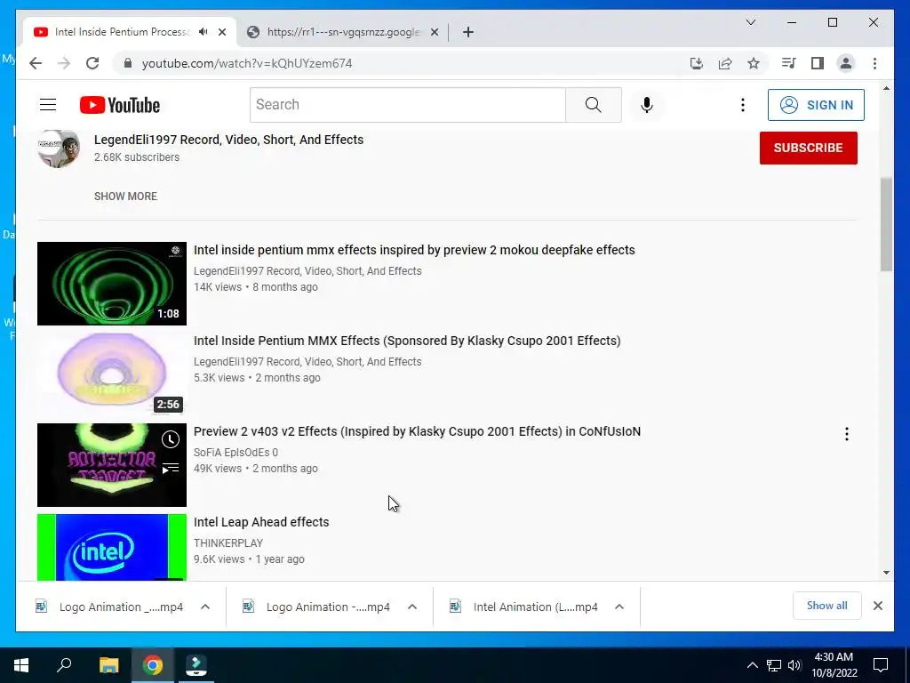Viewport: 910px width, 683px height.
Task: Open Chrome media controls
Action: [788, 63]
